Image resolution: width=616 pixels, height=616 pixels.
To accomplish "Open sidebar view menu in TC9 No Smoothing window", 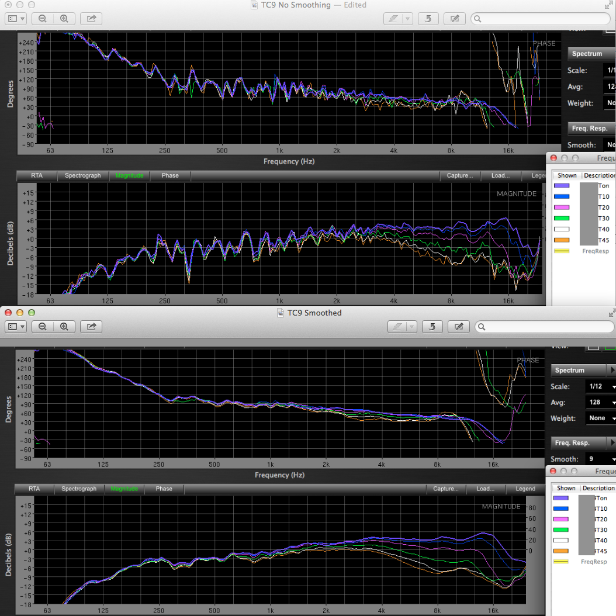I will tap(16, 19).
